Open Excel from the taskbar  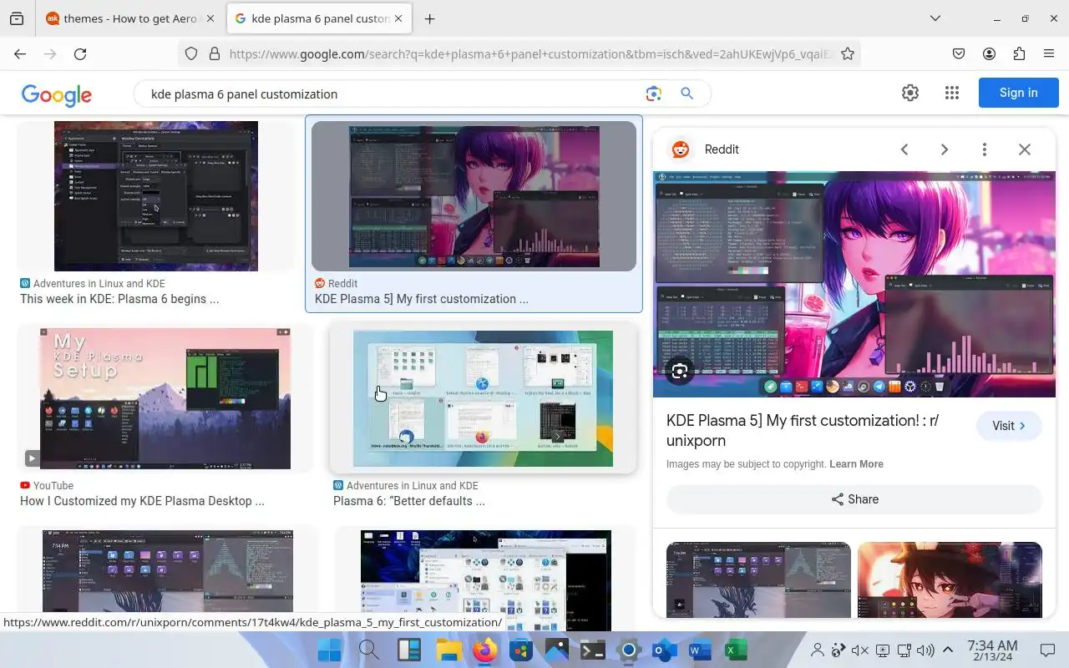pyautogui.click(x=736, y=650)
